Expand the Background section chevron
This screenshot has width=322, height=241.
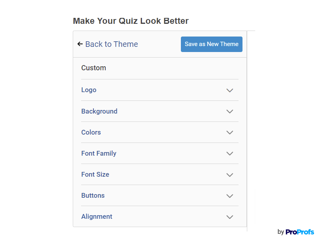tap(229, 112)
